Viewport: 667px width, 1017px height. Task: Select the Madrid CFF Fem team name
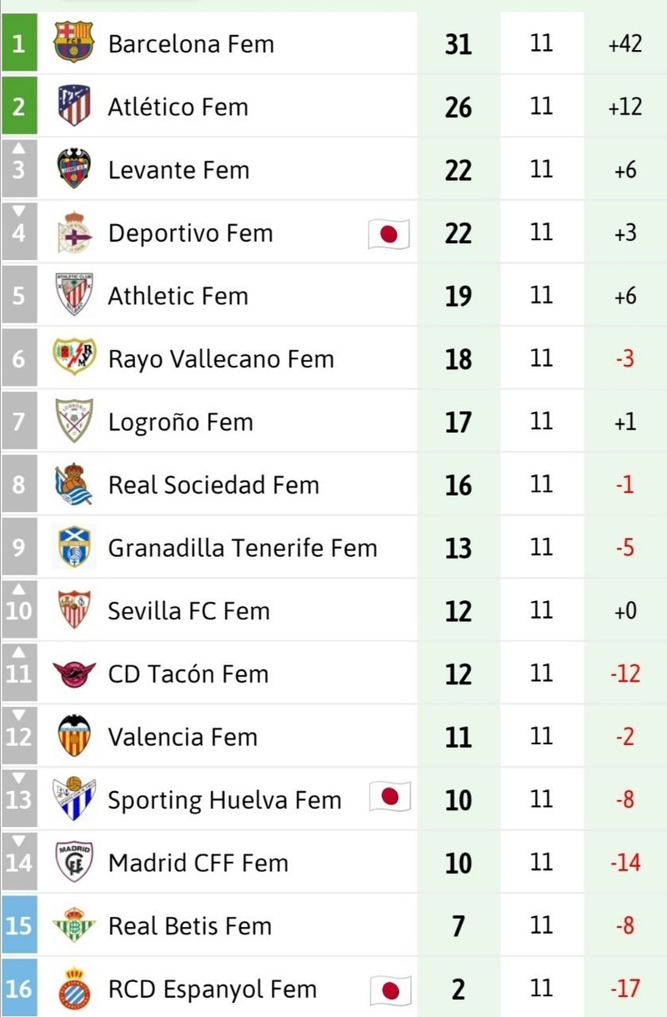pos(198,863)
